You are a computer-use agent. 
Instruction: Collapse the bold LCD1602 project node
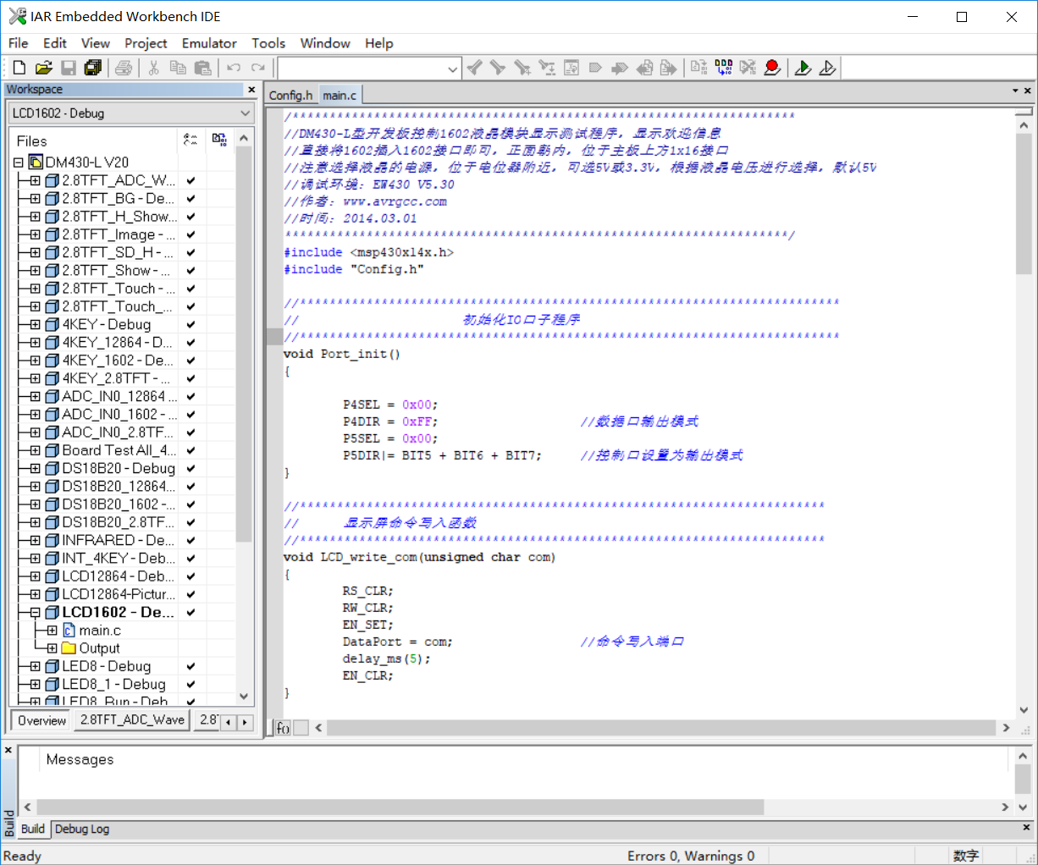click(x=35, y=613)
